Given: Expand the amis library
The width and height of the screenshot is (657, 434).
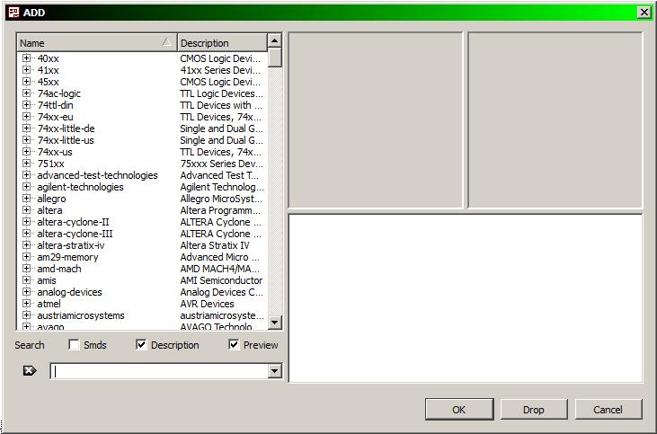Looking at the screenshot, I should [26, 280].
